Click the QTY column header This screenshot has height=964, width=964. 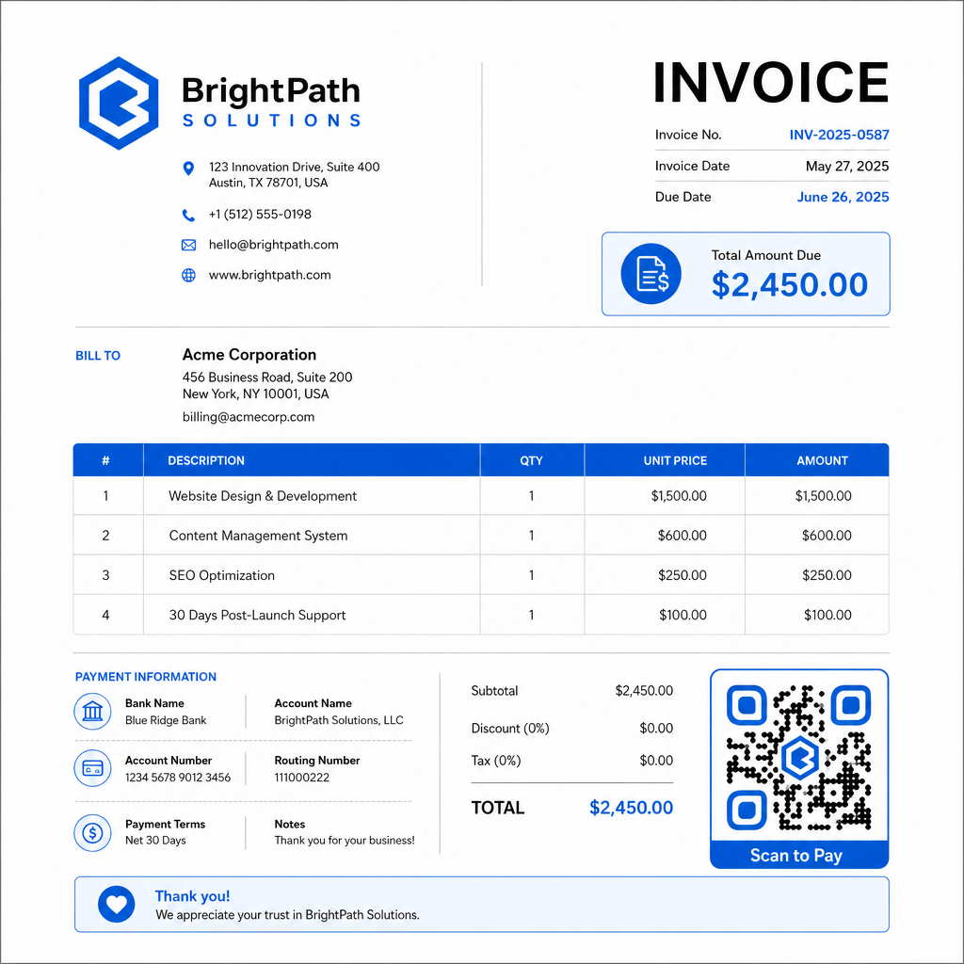coord(532,460)
